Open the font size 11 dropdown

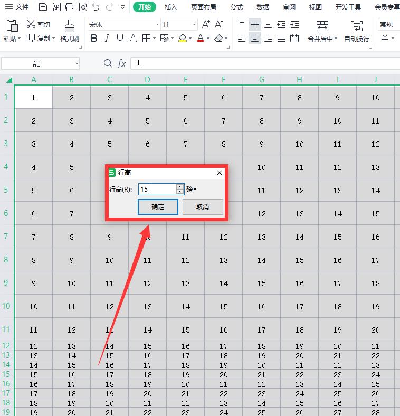coord(194,25)
